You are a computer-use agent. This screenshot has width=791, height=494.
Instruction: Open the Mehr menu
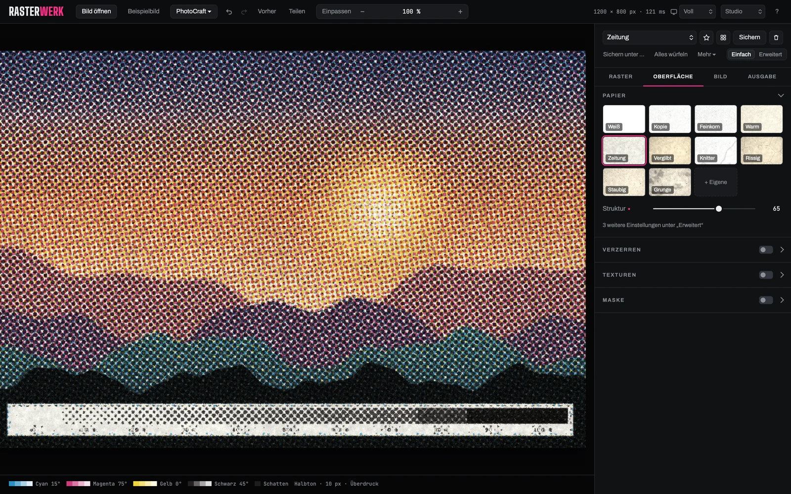click(x=706, y=54)
